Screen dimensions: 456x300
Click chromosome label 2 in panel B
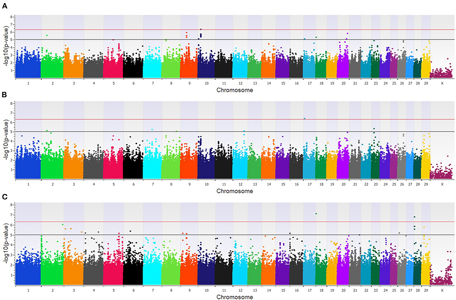[53, 184]
